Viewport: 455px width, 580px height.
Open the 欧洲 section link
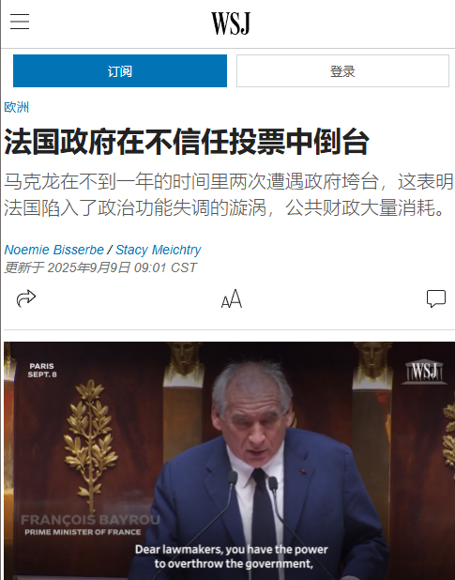[x=16, y=107]
